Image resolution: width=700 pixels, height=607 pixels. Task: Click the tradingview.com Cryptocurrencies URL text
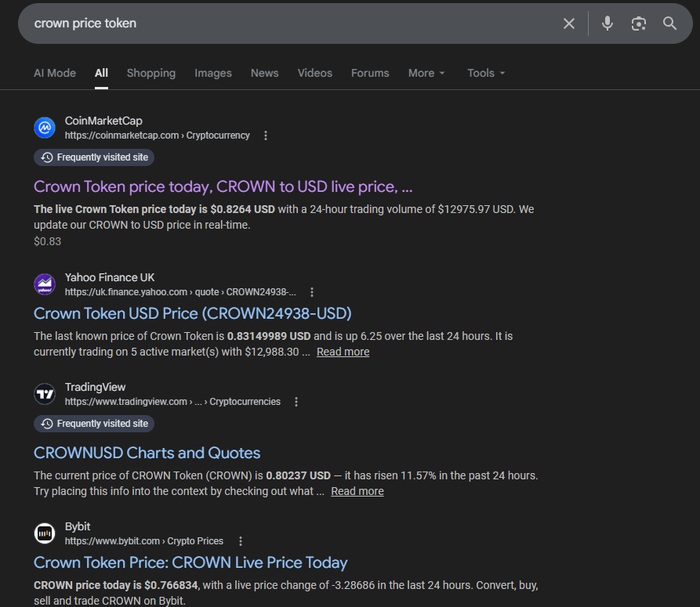pos(172,402)
